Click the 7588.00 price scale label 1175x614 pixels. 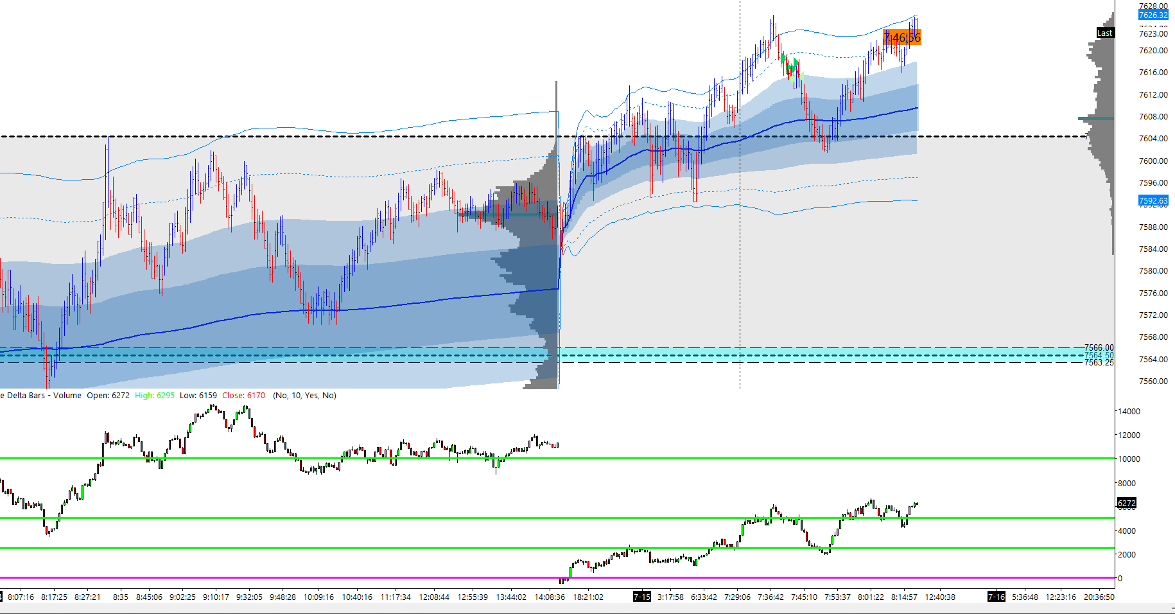1153,227
